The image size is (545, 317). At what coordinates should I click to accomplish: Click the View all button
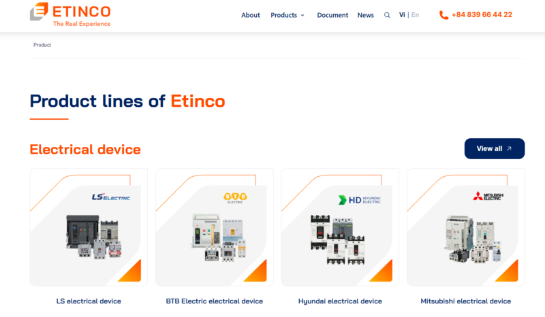(x=495, y=148)
